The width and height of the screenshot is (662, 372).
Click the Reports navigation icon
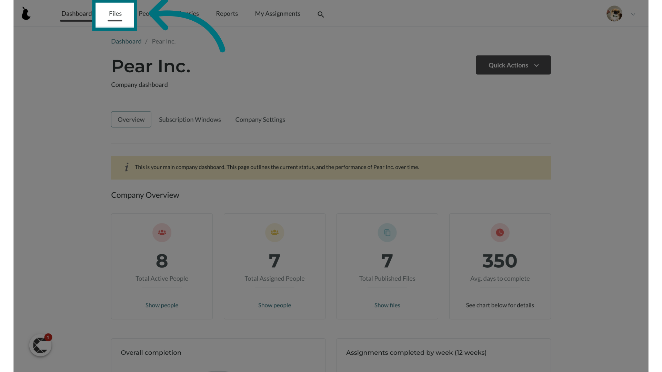click(x=227, y=13)
